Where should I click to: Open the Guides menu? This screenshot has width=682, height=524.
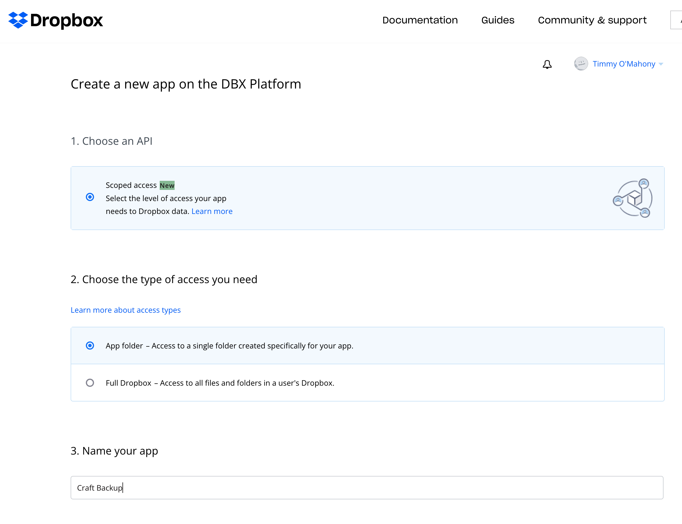(x=498, y=20)
